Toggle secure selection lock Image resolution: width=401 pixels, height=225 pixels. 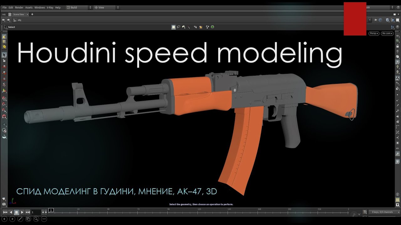point(4,61)
